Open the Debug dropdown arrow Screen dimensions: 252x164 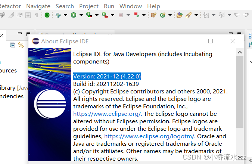click(x=65, y=15)
